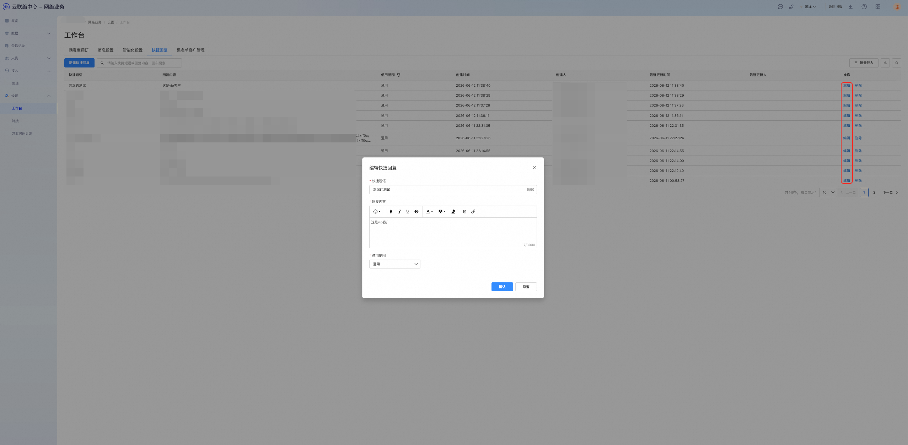This screenshot has height=445, width=908.
Task: Click 删除 for the 深深的测试 row
Action: click(x=858, y=86)
